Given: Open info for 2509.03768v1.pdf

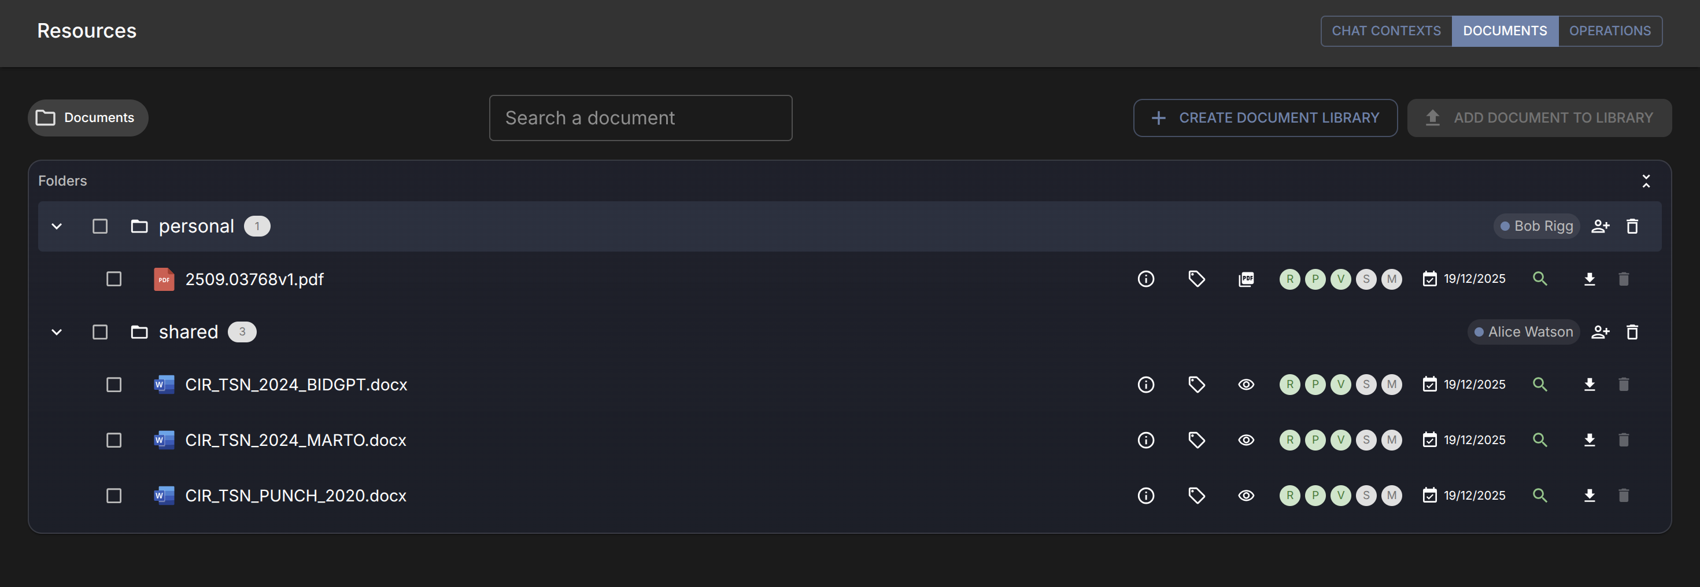Looking at the screenshot, I should (x=1145, y=279).
